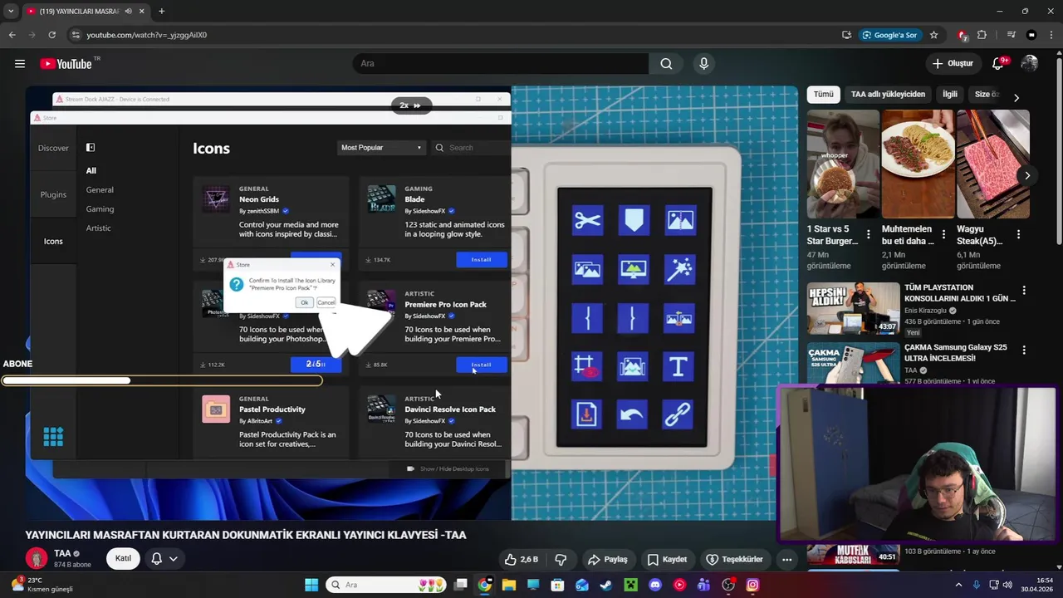Reload the current page
Screen dimensions: 1063x598
[52, 35]
